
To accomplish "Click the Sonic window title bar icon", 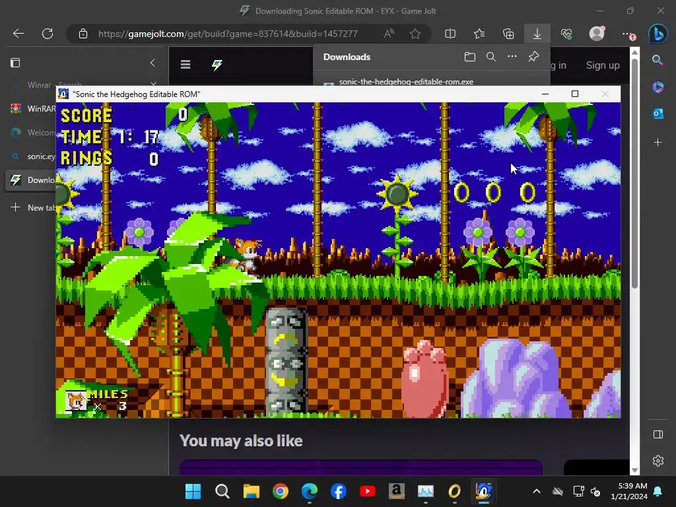I will tap(63, 94).
